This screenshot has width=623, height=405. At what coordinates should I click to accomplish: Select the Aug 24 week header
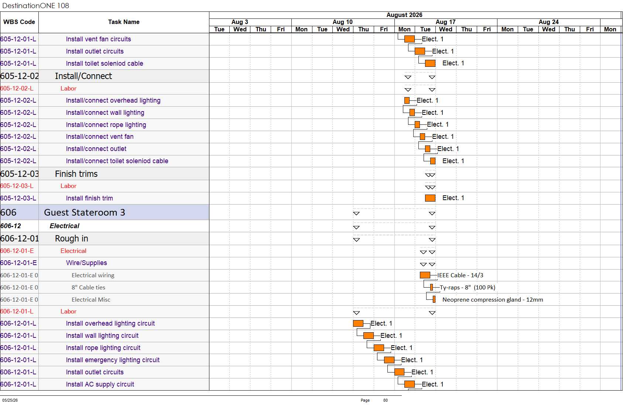coord(549,22)
